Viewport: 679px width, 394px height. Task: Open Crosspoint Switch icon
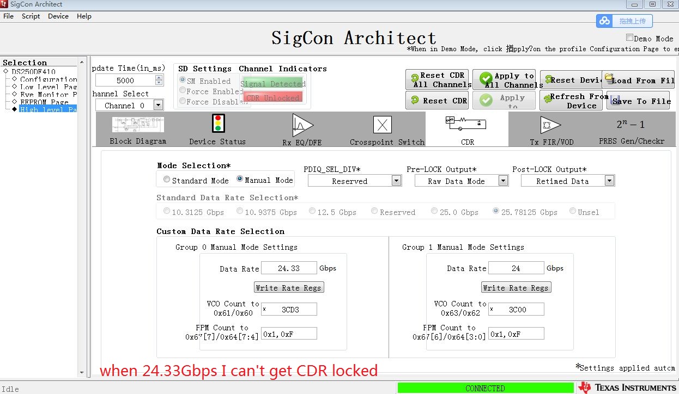click(383, 125)
